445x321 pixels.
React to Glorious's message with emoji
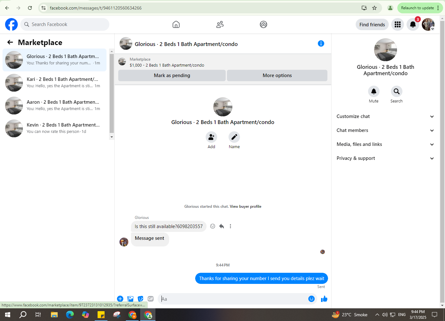213,226
